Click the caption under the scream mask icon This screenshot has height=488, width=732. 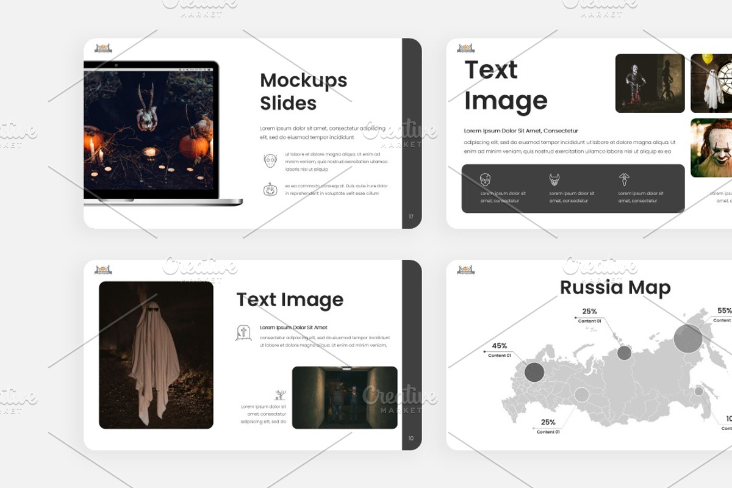click(x=640, y=197)
